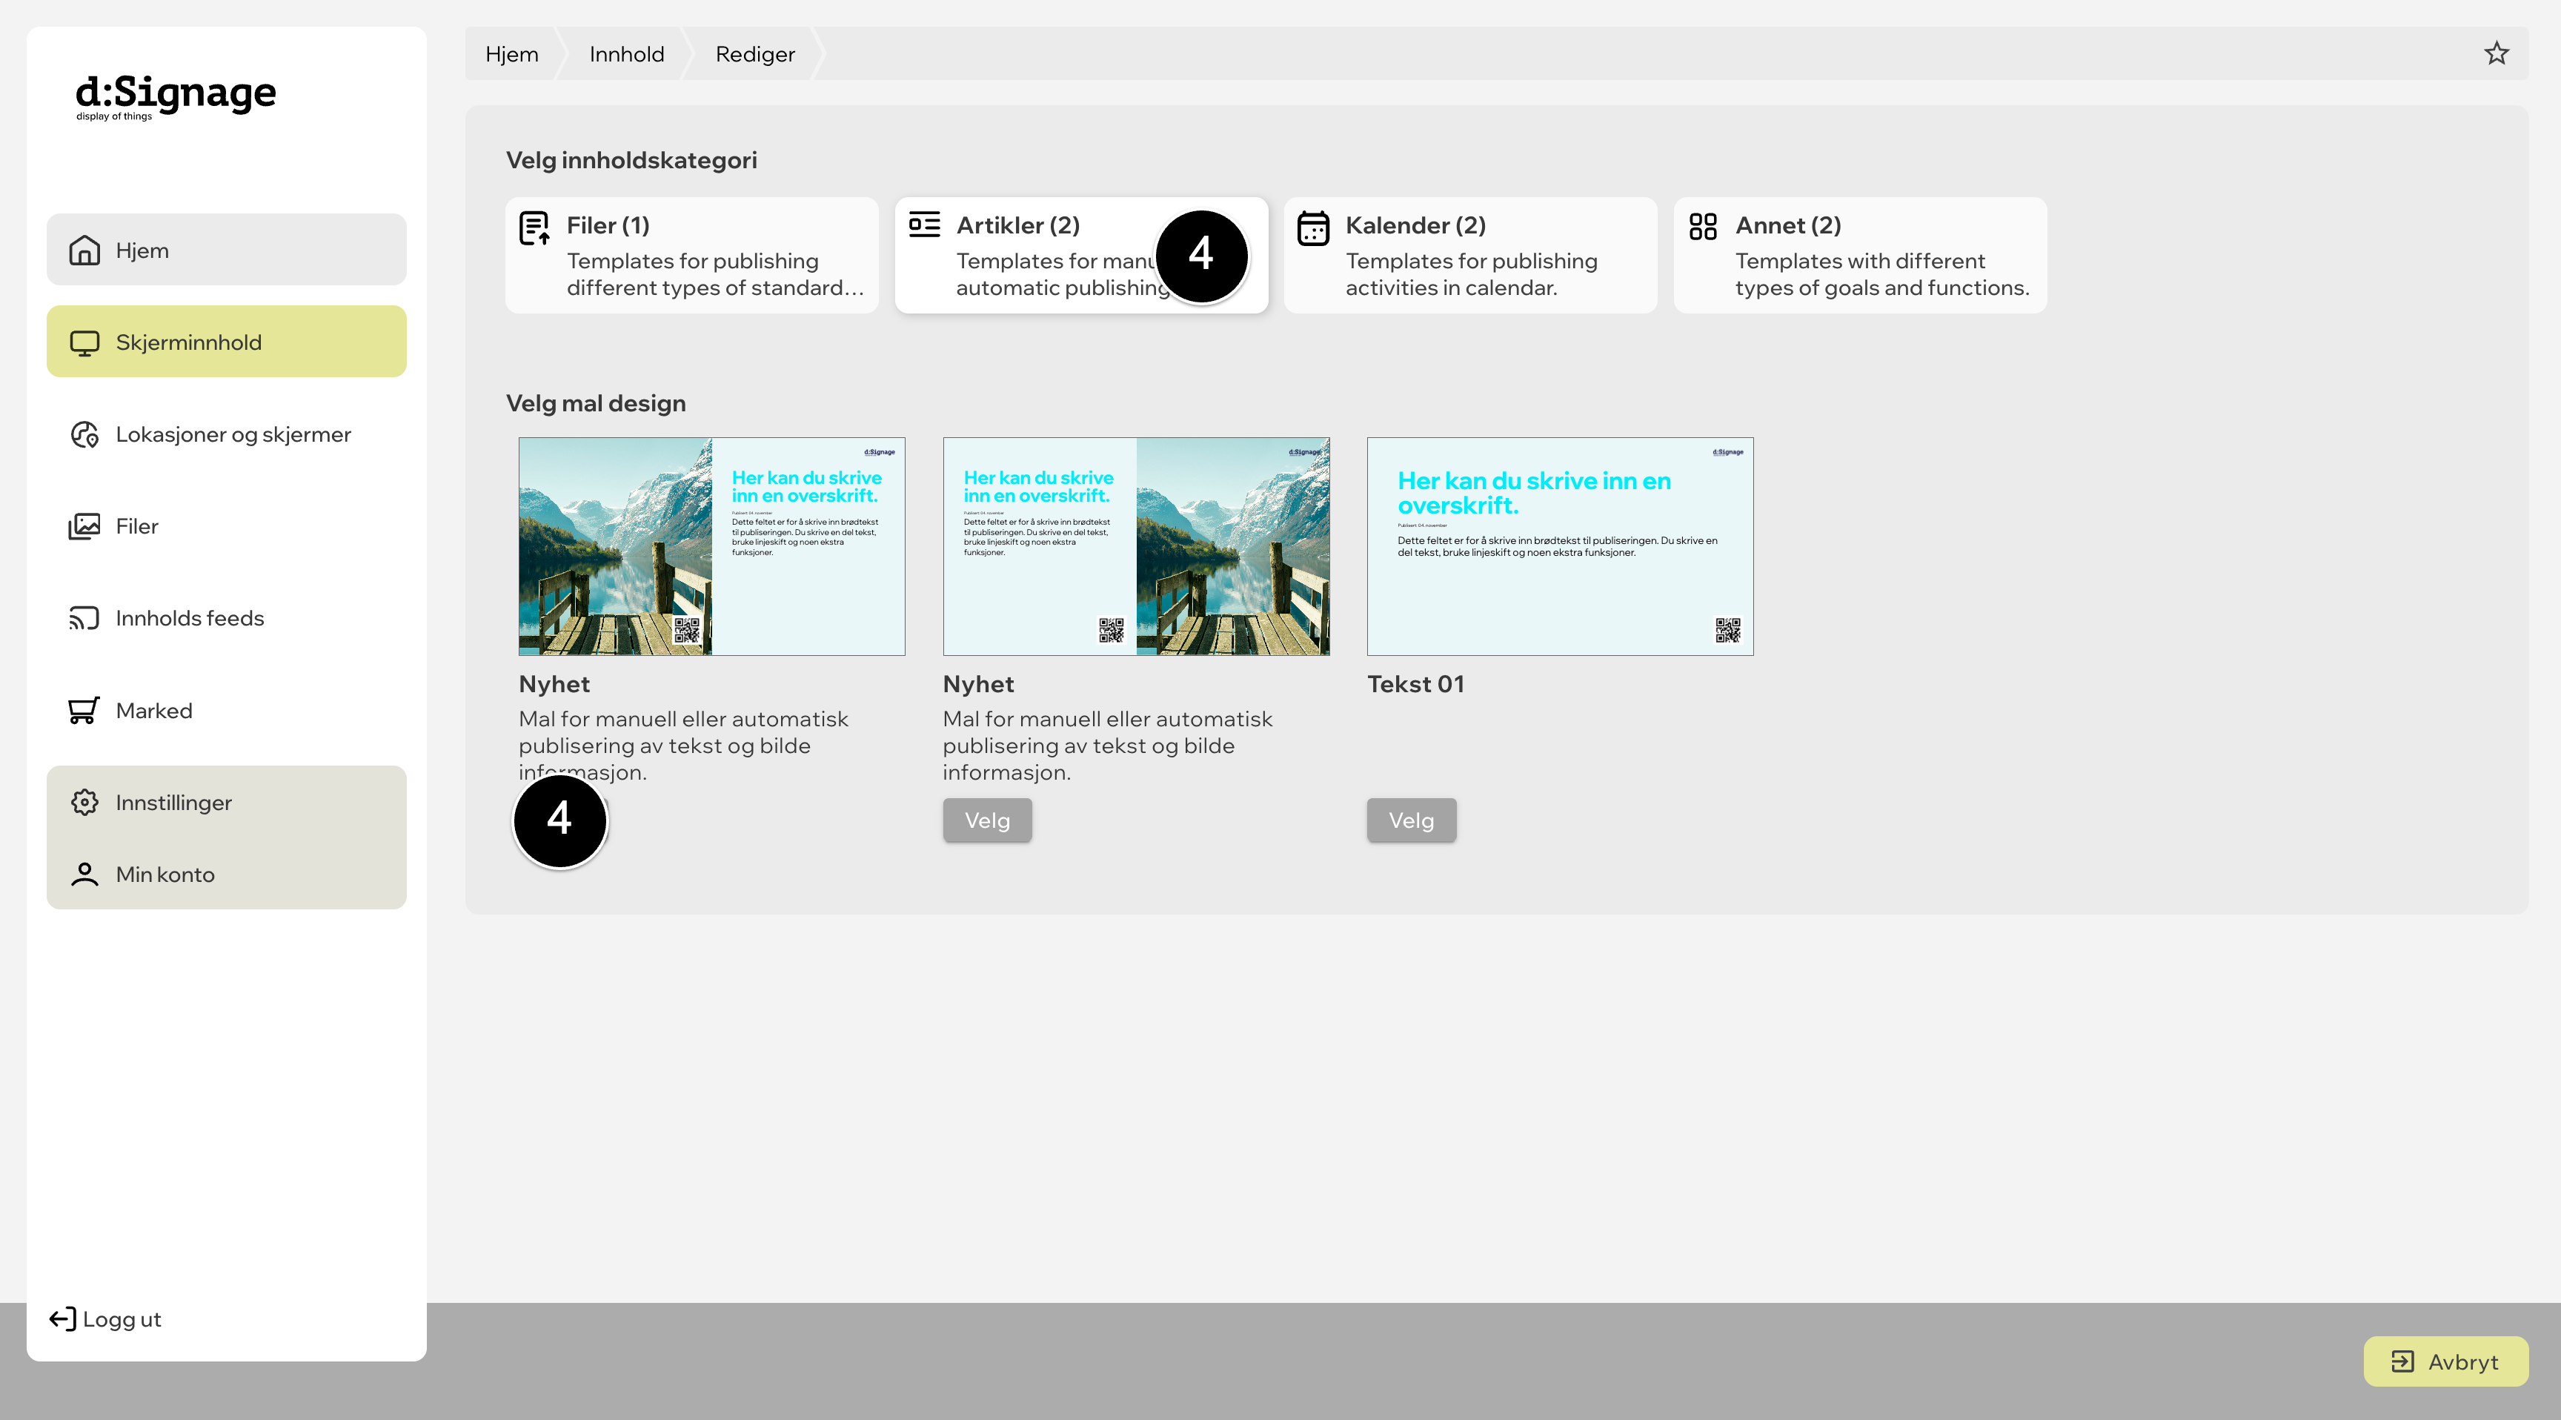
Task: Select the Annet (2) category card
Action: tap(1860, 256)
